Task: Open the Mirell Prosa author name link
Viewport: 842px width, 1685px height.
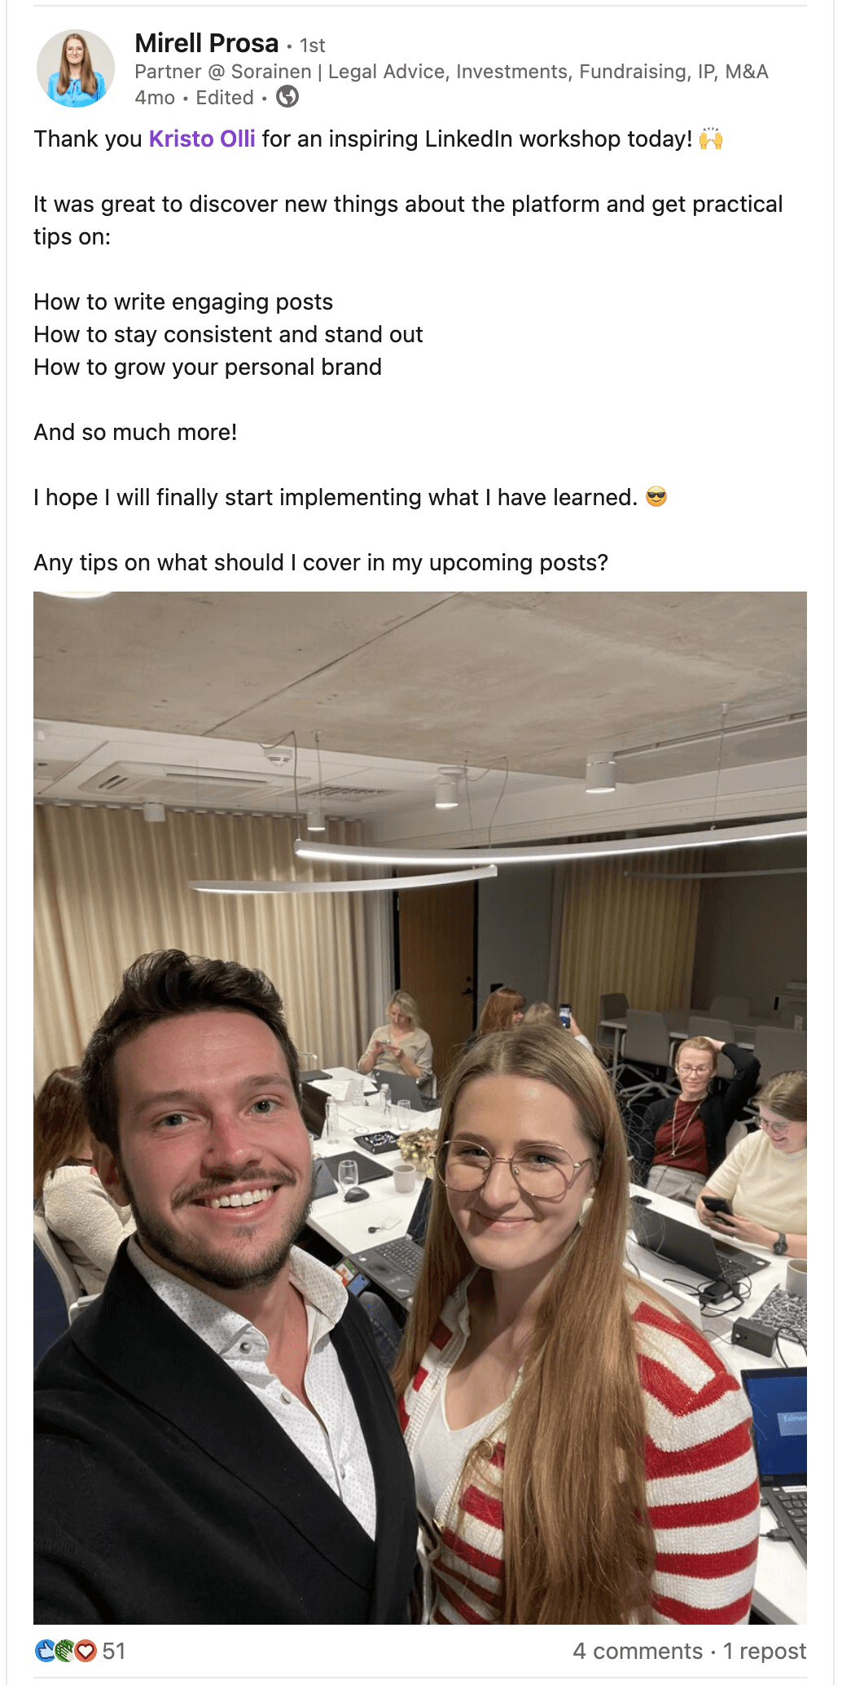Action: (x=207, y=43)
